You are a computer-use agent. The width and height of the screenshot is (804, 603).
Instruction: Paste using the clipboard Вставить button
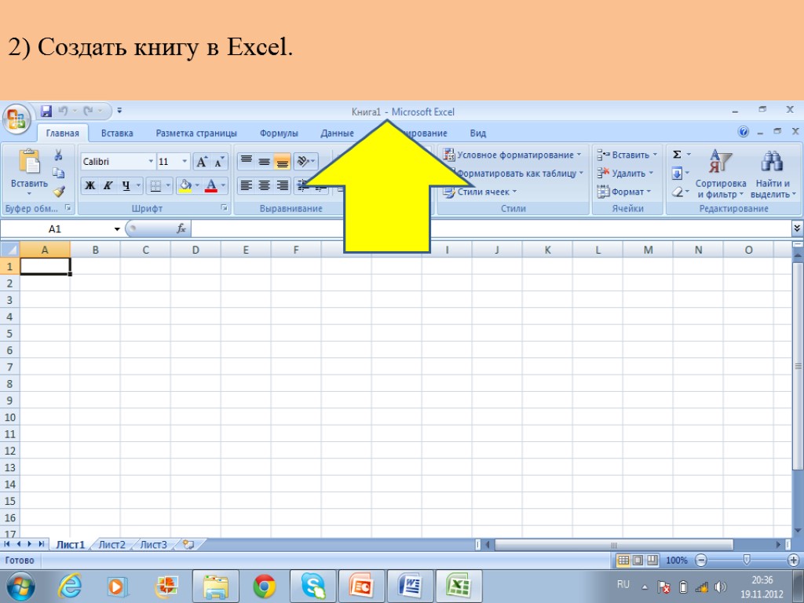[29, 172]
